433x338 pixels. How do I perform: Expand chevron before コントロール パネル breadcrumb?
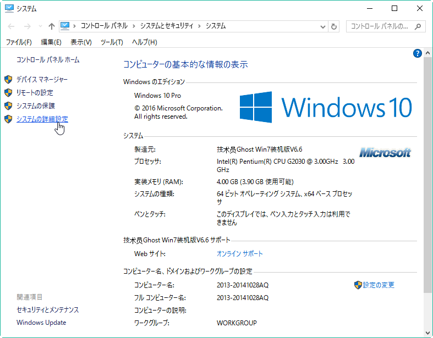pyautogui.click(x=74, y=26)
